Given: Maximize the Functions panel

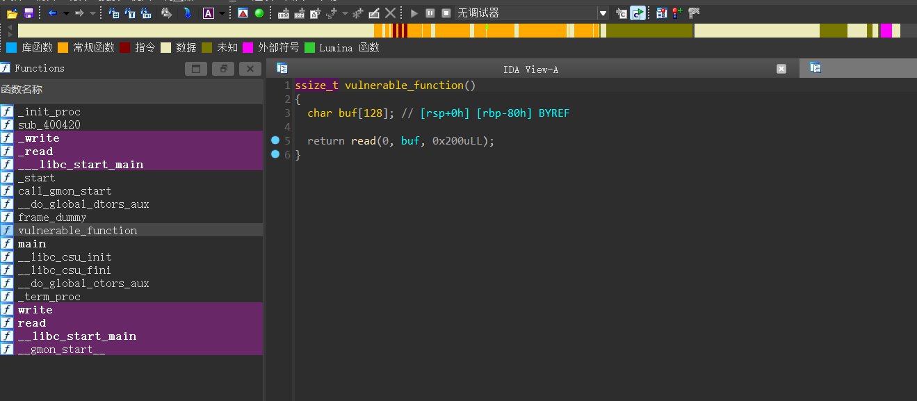Looking at the screenshot, I should tap(196, 69).
